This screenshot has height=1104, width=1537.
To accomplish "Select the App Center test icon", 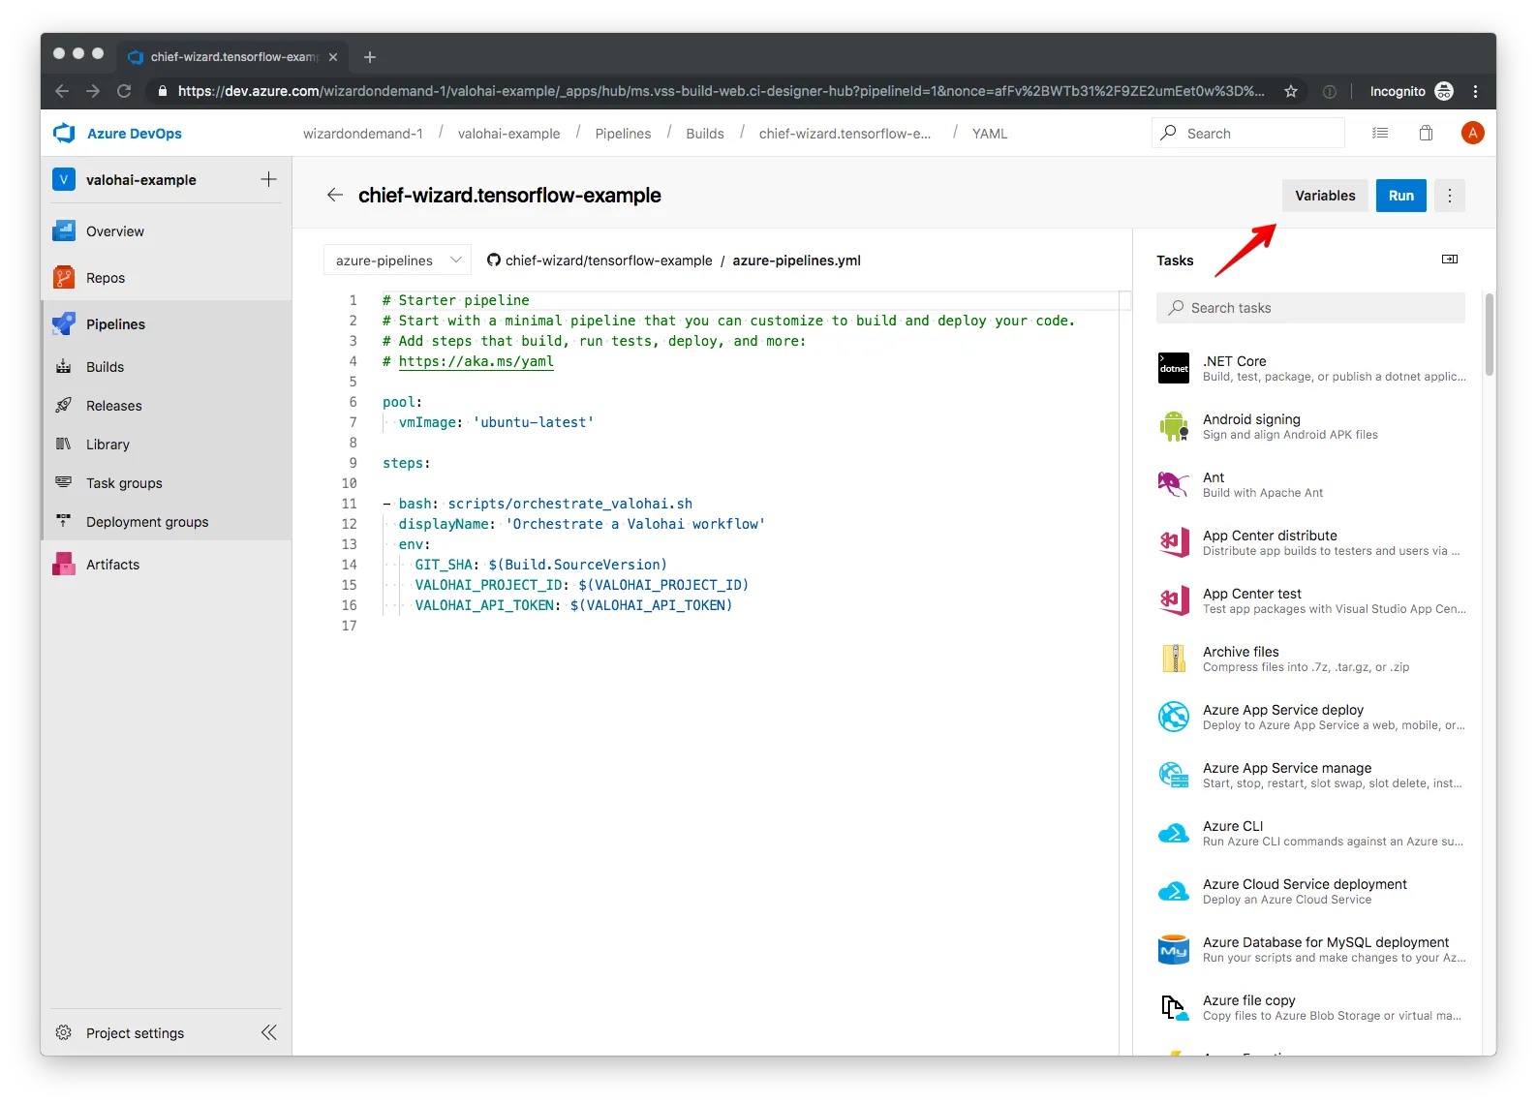I will 1174,601.
